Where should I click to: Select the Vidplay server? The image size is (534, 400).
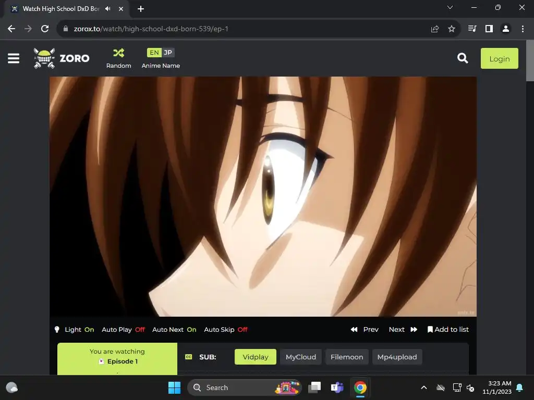click(256, 357)
